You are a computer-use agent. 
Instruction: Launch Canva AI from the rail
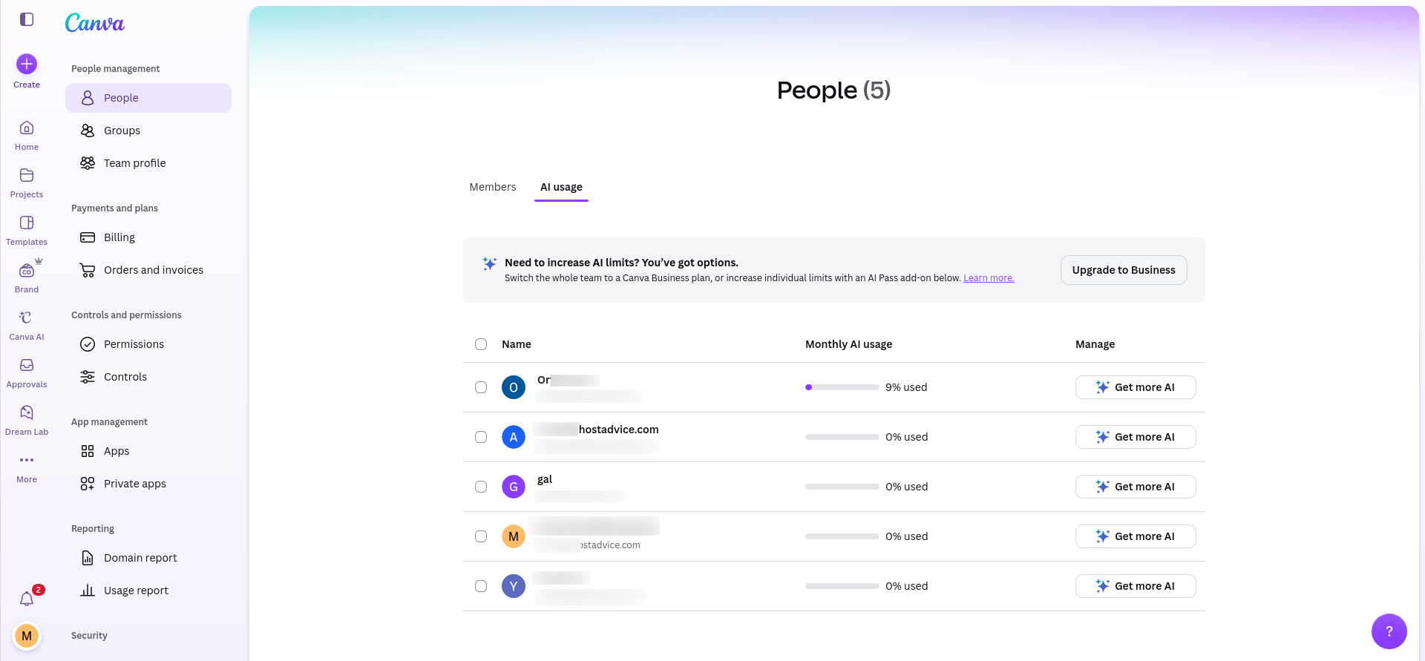tap(27, 326)
